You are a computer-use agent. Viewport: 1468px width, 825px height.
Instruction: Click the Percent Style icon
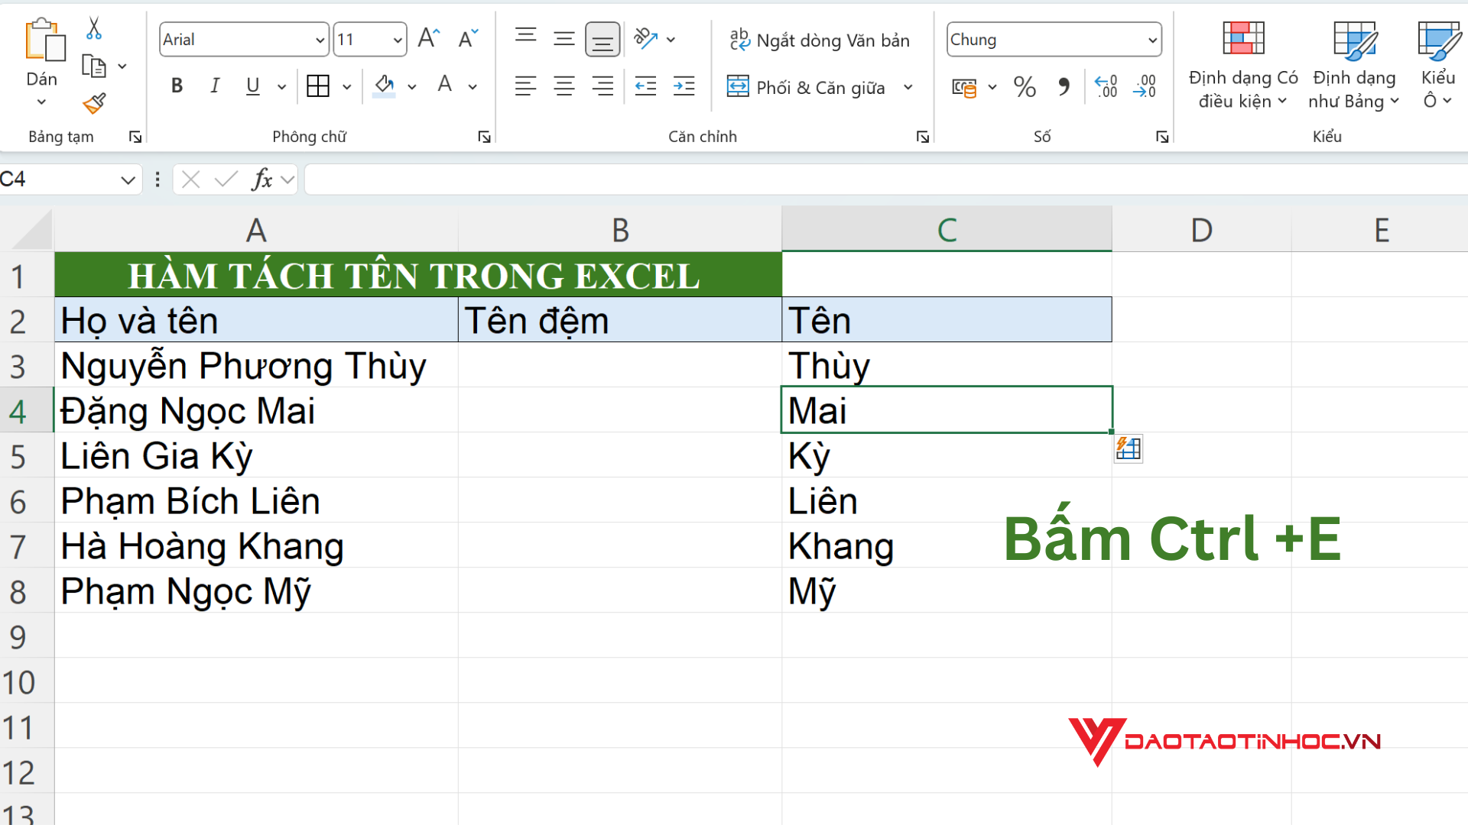pos(1025,87)
